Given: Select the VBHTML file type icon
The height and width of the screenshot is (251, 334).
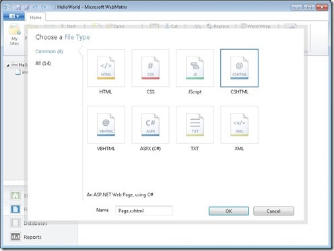Looking at the screenshot, I should [x=106, y=124].
